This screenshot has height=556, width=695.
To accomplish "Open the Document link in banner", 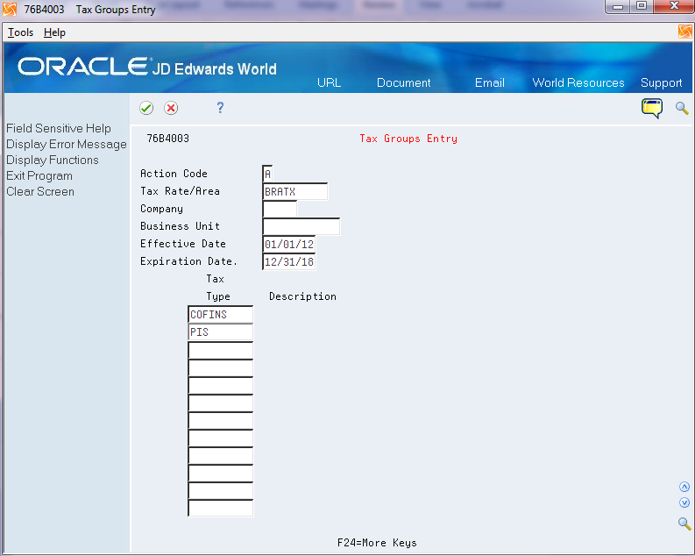I will pyautogui.click(x=403, y=82).
